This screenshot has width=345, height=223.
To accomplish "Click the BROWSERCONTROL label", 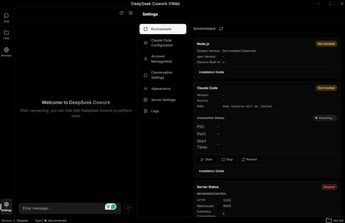I will tap(212, 194).
